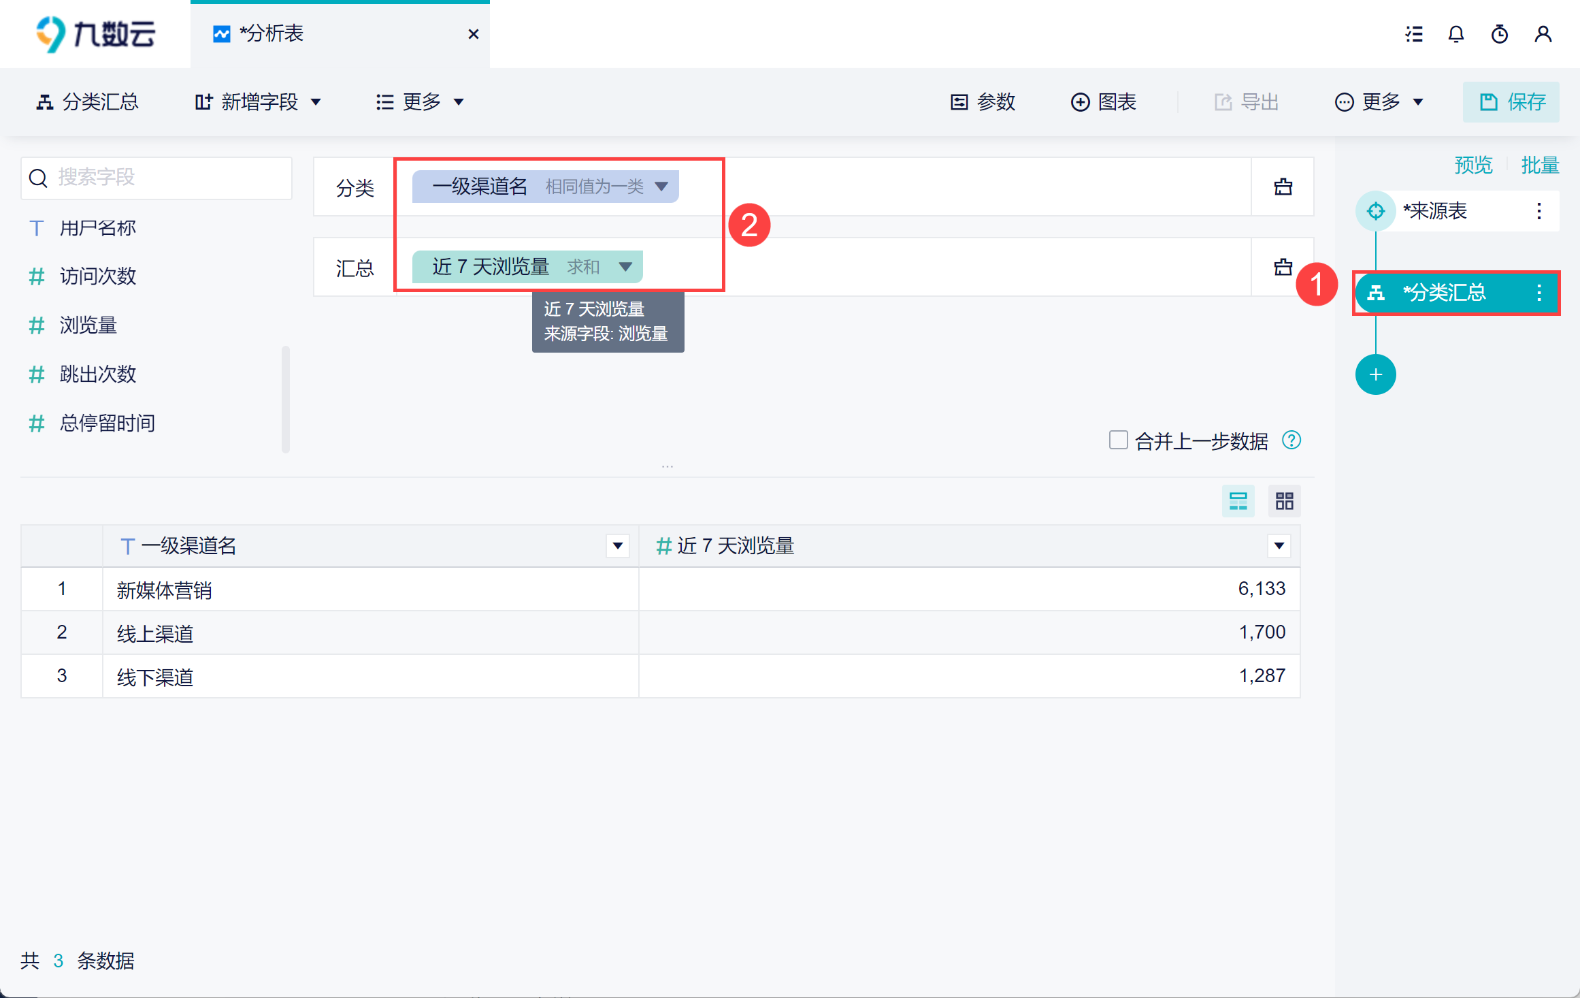The height and width of the screenshot is (998, 1580).
Task: Select the table list view icon
Action: [x=1238, y=502]
